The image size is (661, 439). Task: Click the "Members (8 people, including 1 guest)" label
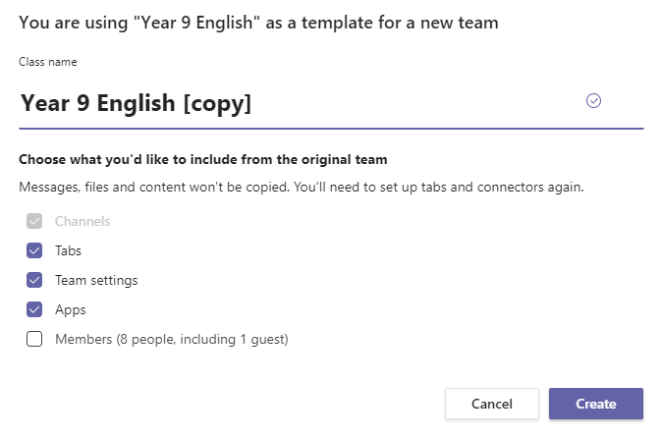coord(172,340)
